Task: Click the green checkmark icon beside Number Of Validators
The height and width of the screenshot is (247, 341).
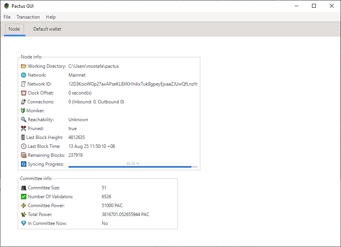Action: coord(24,197)
